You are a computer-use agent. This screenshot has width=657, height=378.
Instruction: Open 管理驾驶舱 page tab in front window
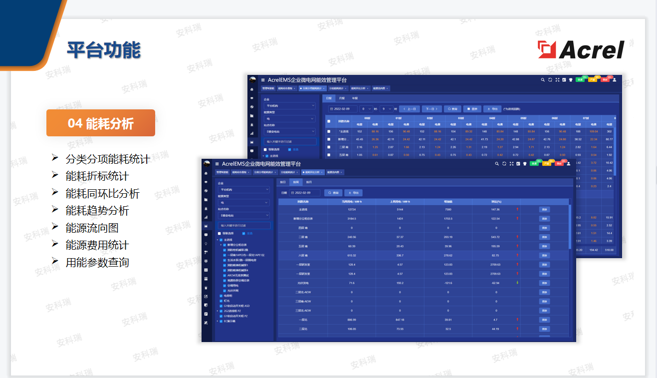coord(222,172)
